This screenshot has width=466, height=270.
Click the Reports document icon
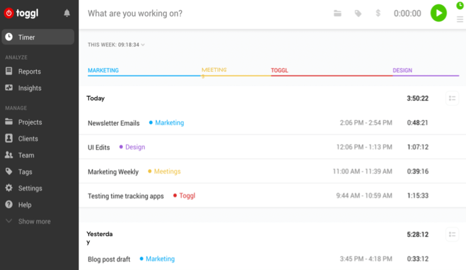pos(9,71)
